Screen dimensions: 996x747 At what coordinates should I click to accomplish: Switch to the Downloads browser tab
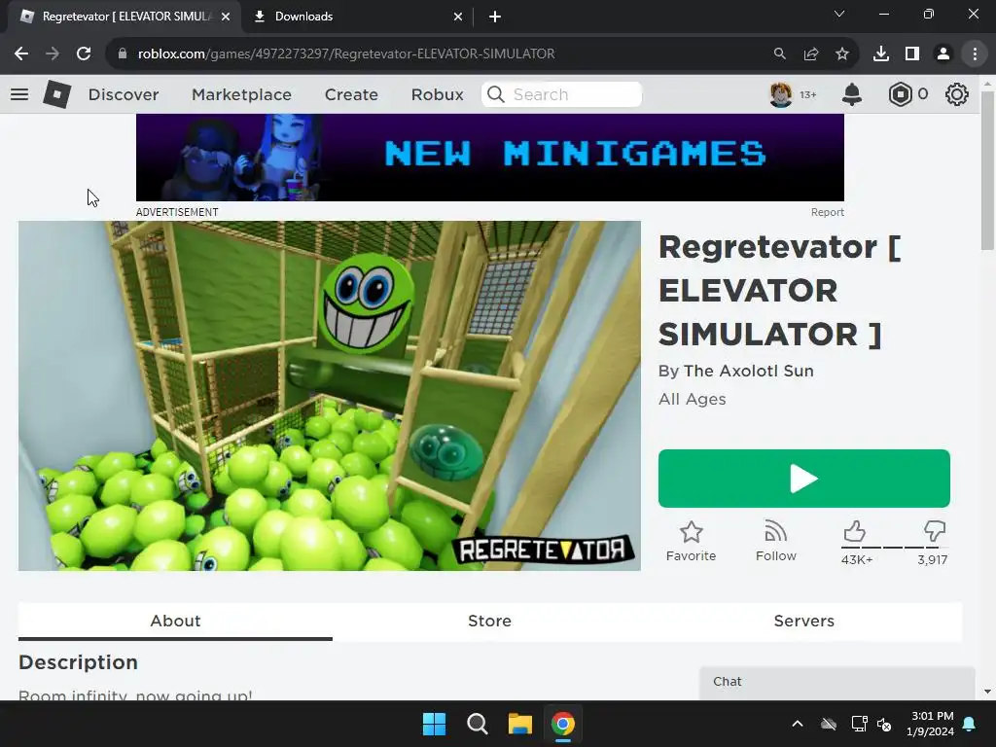click(x=358, y=18)
